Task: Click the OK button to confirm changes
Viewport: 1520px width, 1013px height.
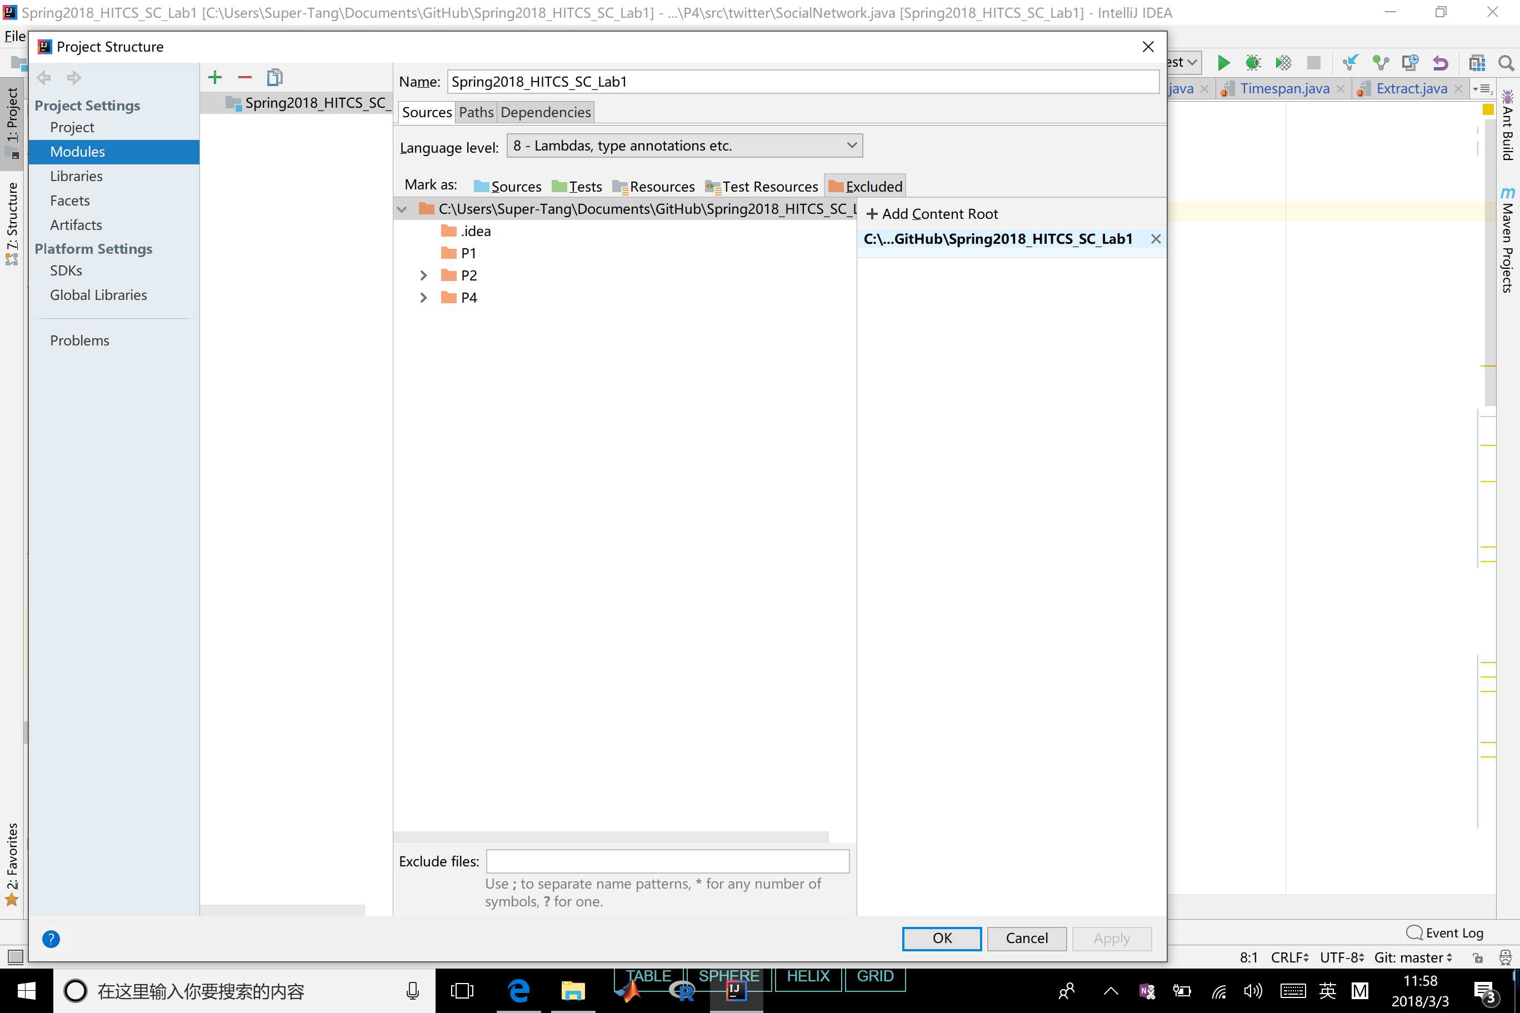Action: point(941,937)
